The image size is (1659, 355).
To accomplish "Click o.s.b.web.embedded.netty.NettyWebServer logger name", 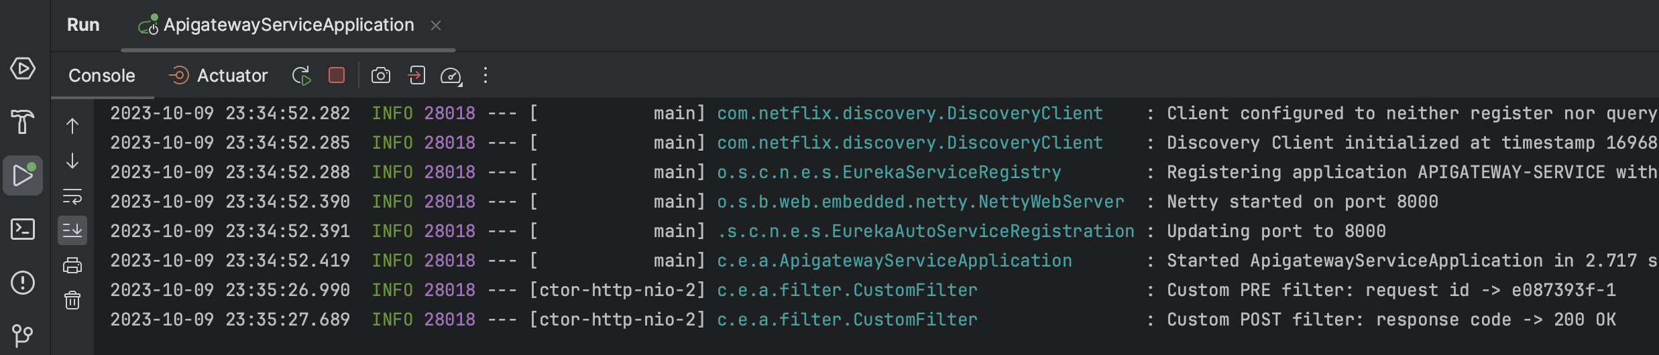I will (x=921, y=202).
